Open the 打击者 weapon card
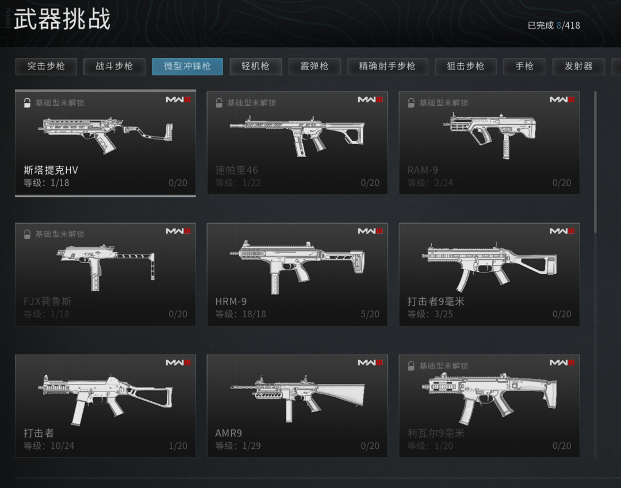621x488 pixels. tap(105, 406)
